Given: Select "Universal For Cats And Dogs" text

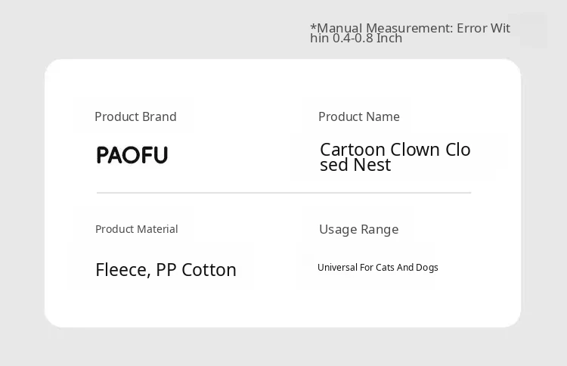Looking at the screenshot, I should (x=377, y=268).
